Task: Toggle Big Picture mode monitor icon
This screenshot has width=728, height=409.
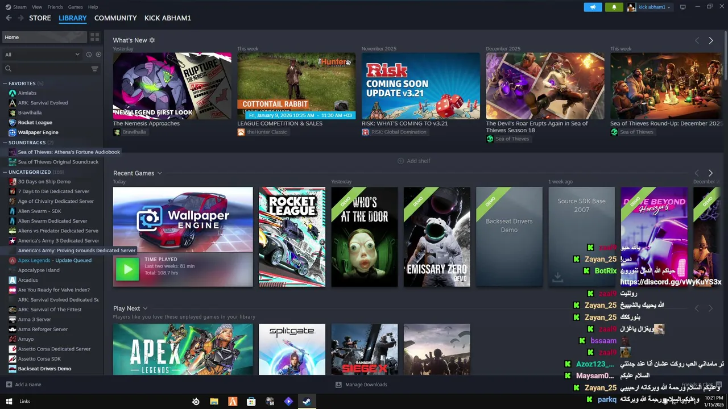Action: tap(682, 7)
